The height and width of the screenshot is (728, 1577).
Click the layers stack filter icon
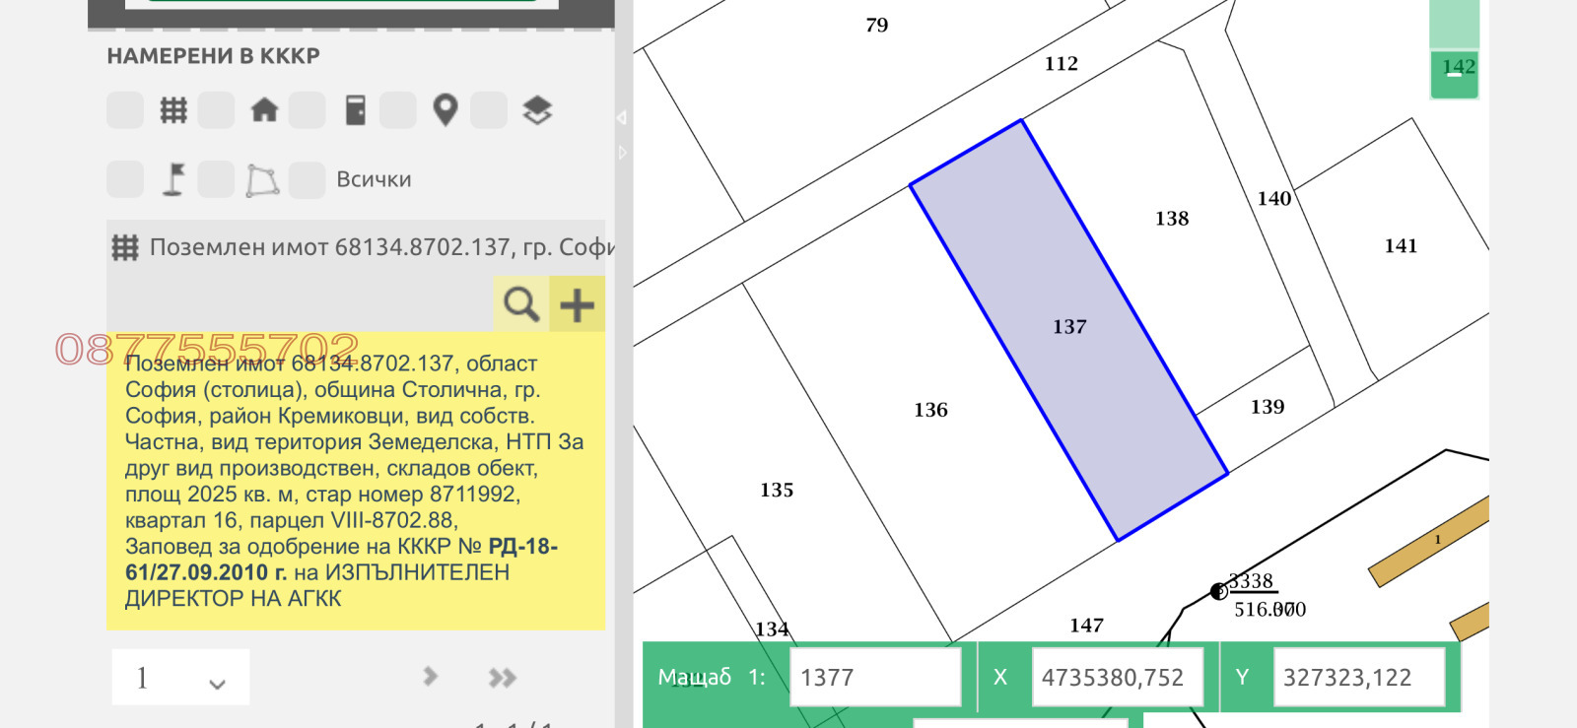(x=537, y=110)
